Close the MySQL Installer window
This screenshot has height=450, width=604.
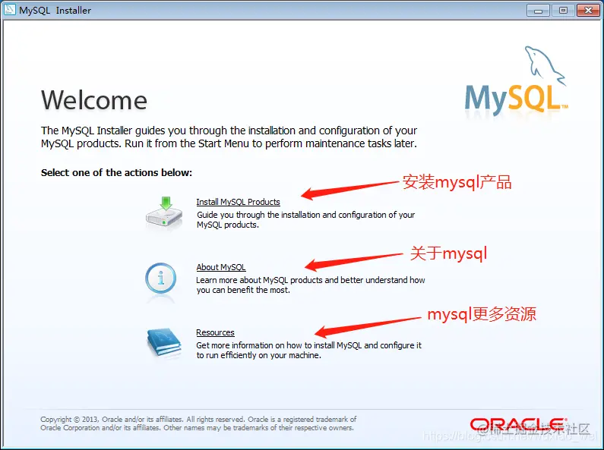(588, 11)
